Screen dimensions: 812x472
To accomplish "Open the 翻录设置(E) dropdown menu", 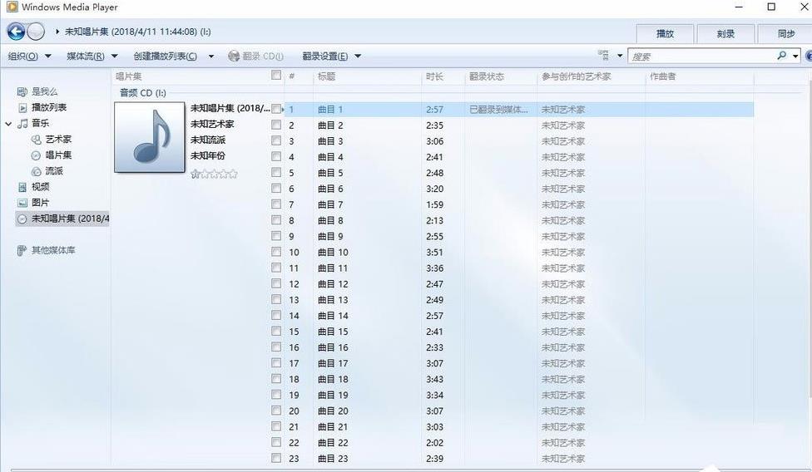I will pyautogui.click(x=331, y=56).
